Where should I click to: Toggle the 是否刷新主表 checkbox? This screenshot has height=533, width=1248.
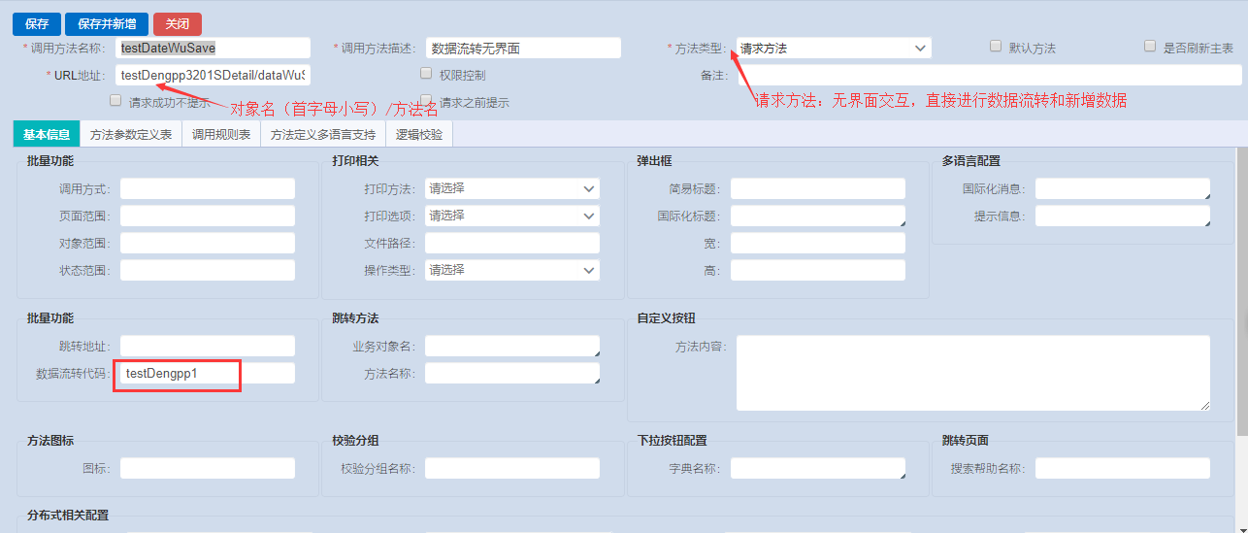pos(1150,47)
